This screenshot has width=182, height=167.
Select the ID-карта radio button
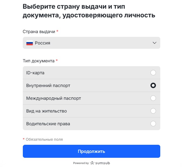pos(153,73)
